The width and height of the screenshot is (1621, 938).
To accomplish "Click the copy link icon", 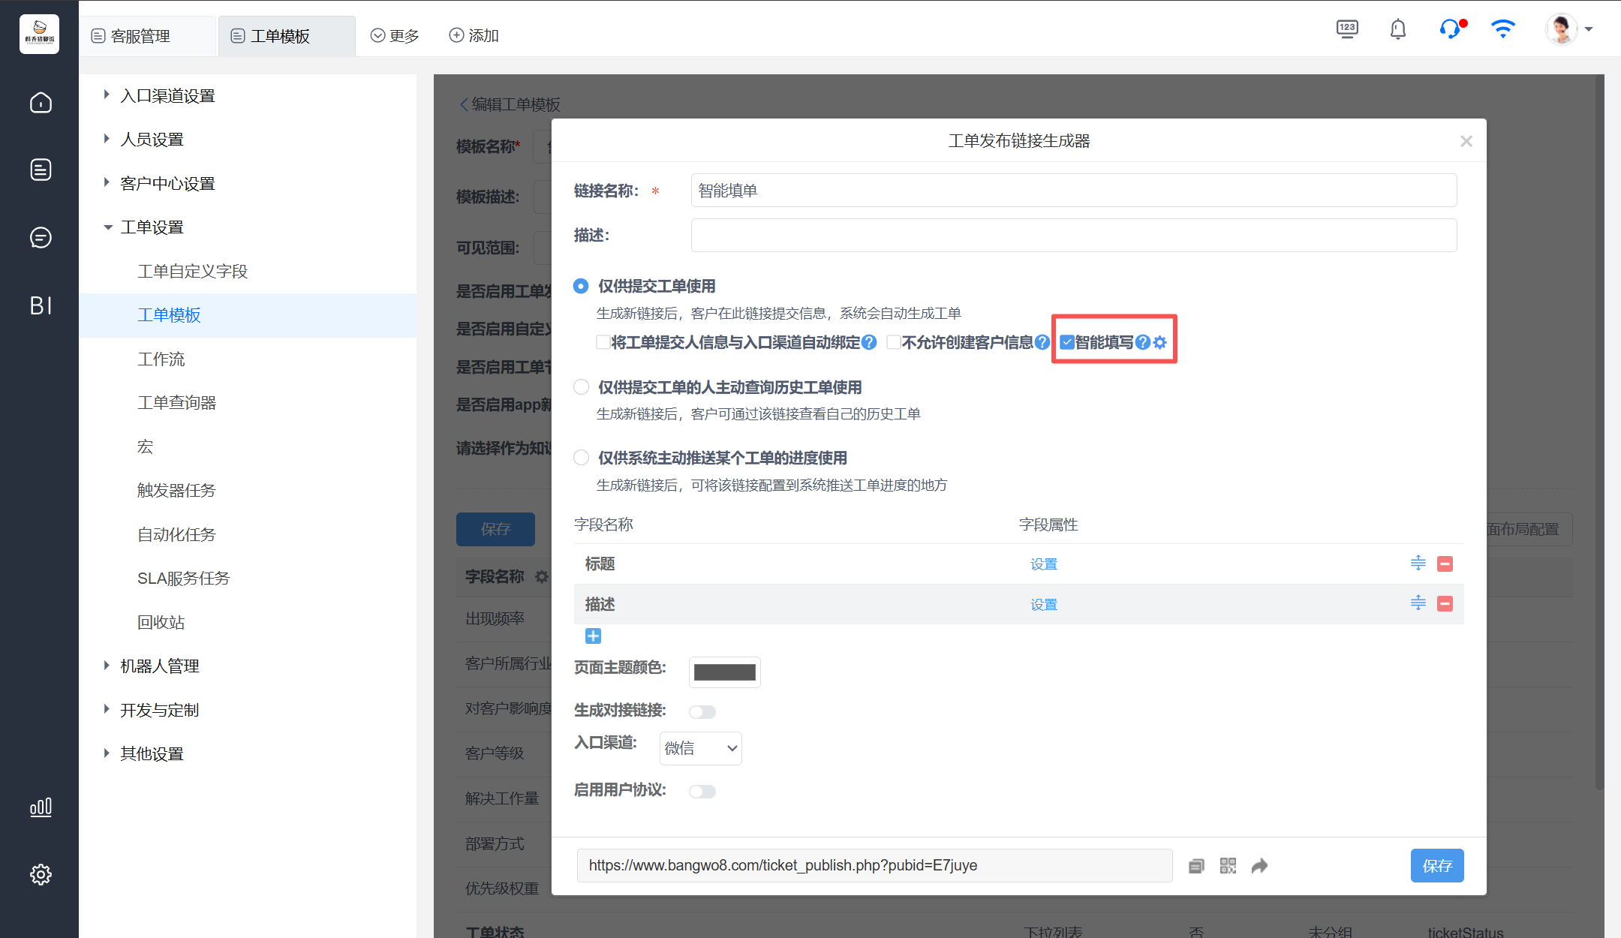I will pyautogui.click(x=1196, y=865).
